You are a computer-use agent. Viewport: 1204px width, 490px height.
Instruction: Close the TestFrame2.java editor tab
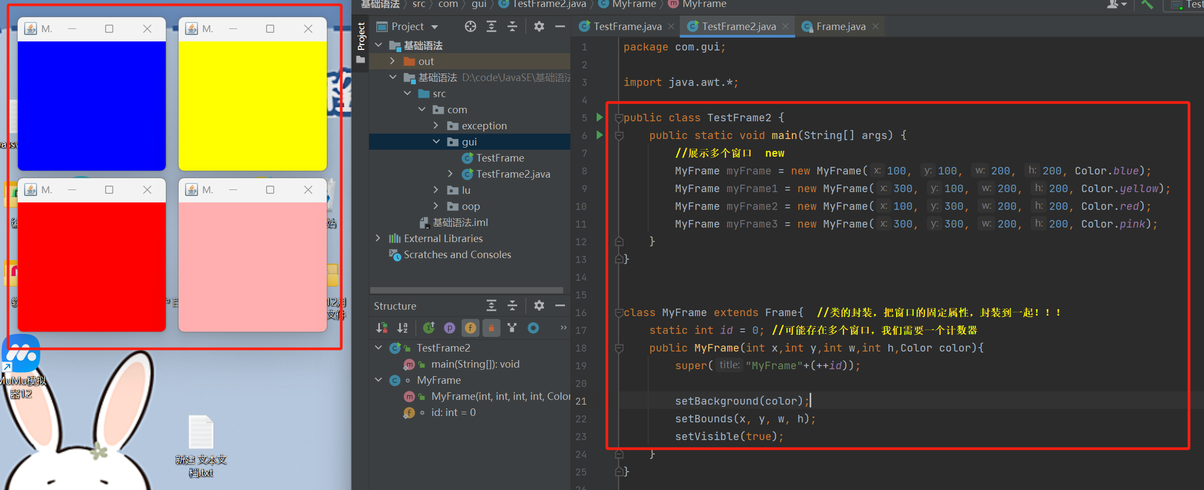785,26
